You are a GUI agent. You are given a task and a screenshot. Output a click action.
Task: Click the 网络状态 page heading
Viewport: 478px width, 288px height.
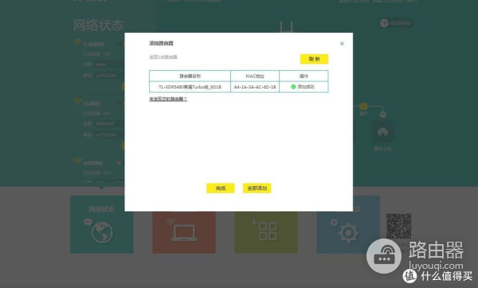[98, 25]
